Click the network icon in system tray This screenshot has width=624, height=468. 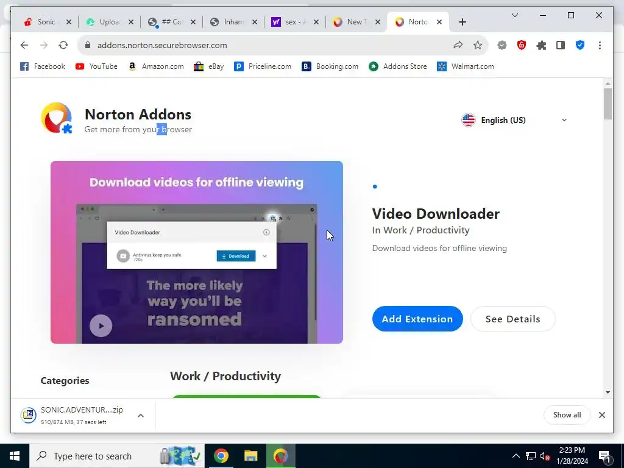tap(531, 456)
